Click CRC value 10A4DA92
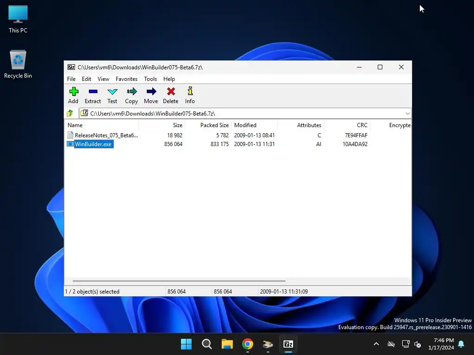474x355 pixels. click(x=355, y=144)
